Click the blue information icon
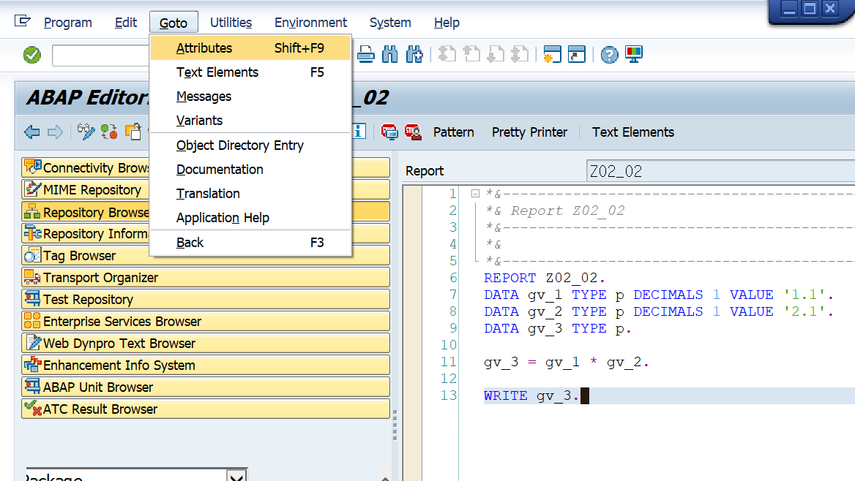The height and width of the screenshot is (481, 855). pyautogui.click(x=359, y=132)
